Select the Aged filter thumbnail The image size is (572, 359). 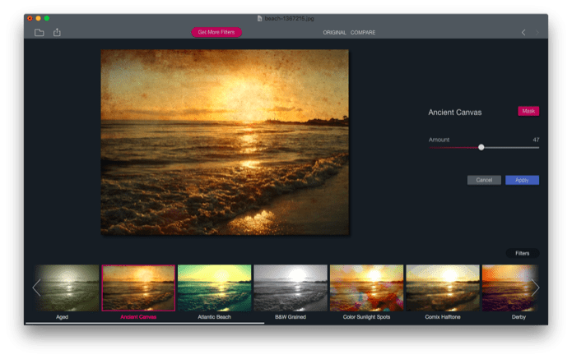pyautogui.click(x=67, y=288)
